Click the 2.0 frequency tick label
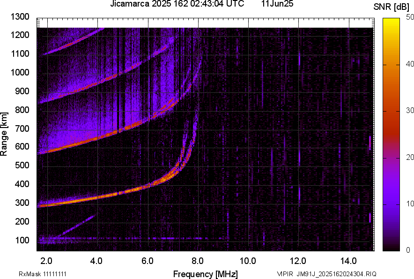Image resolution: width=414 pixels, height=279 pixels. tap(46, 261)
